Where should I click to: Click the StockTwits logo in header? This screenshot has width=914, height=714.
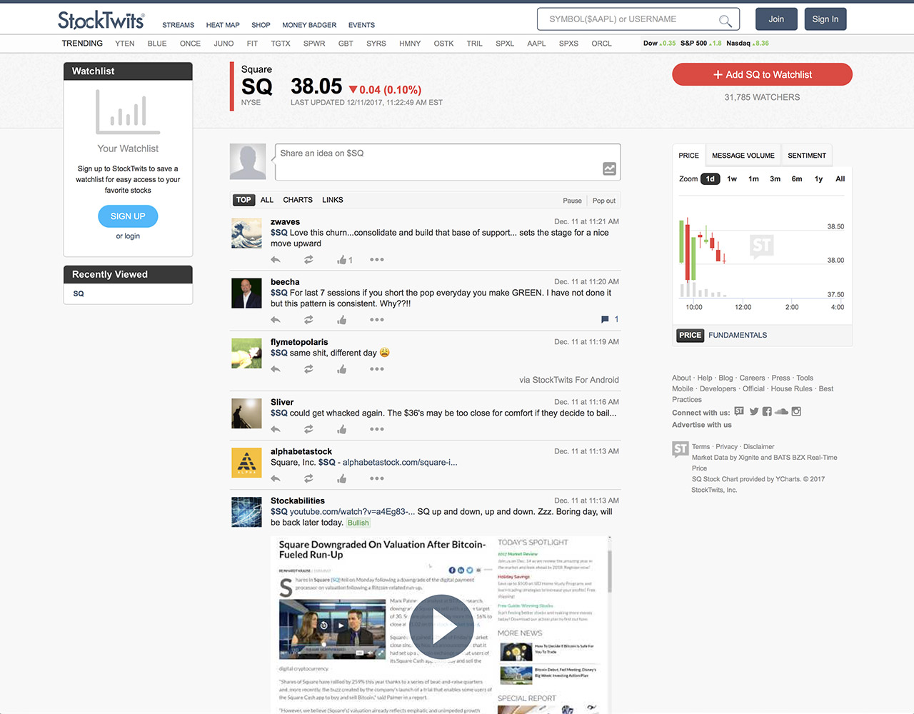pos(101,20)
